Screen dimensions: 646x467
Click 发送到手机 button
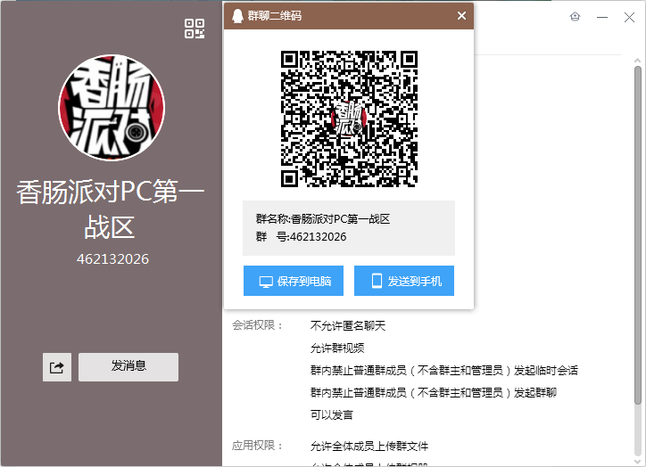404,281
